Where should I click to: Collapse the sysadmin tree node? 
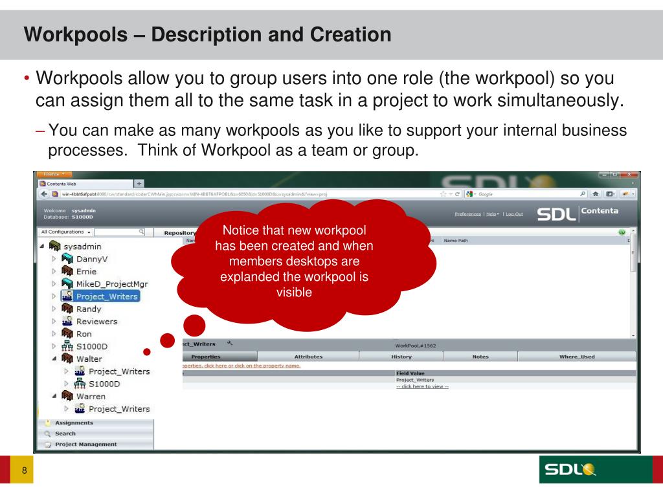(x=42, y=246)
